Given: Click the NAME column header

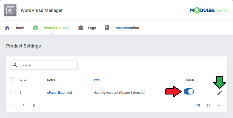Looking at the screenshot, I should pyautogui.click(x=51, y=80).
